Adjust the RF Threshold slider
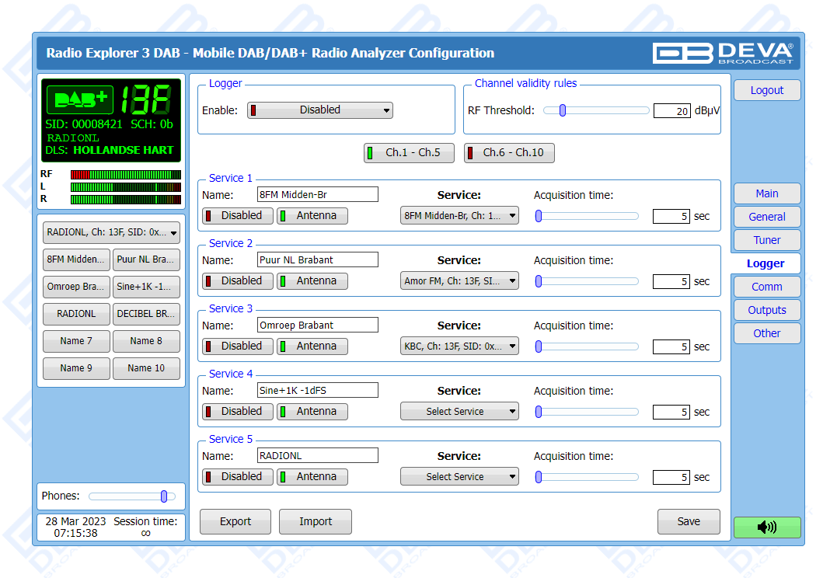 click(x=563, y=110)
